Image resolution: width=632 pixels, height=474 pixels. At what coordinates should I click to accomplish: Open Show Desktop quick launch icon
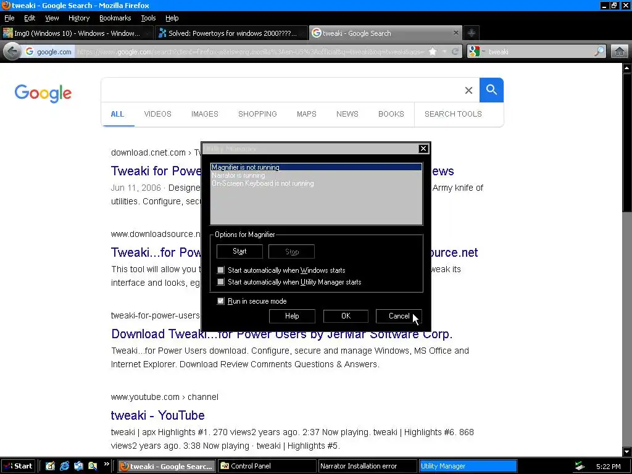50,466
